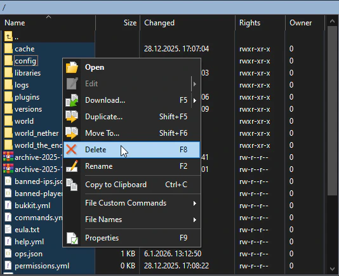The width and height of the screenshot is (339, 276).
Task: Click the 1 KB size of ops.json
Action: 128,254
